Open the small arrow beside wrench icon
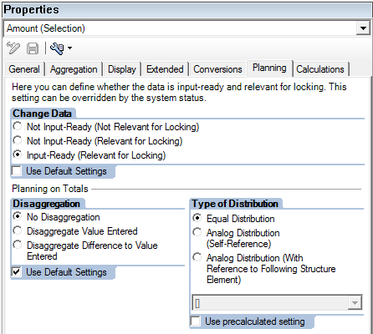 pyautogui.click(x=69, y=48)
